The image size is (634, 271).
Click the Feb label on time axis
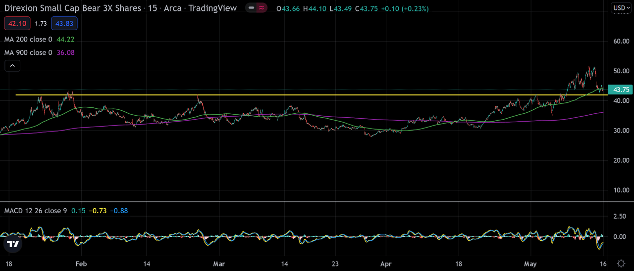[x=81, y=263]
